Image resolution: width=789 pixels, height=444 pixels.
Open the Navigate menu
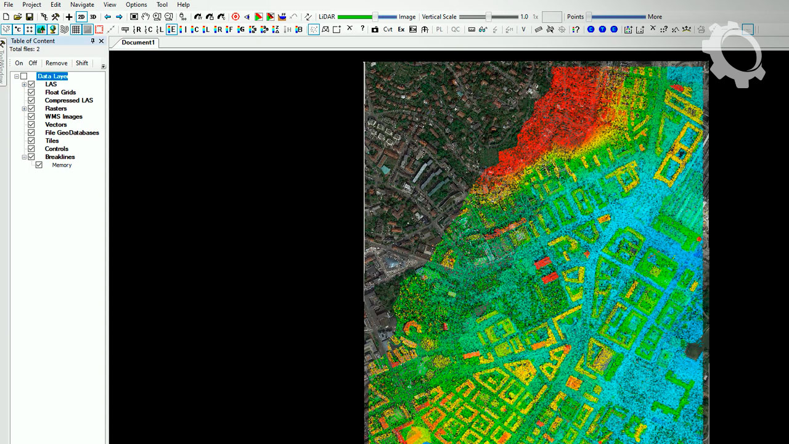[x=82, y=5]
